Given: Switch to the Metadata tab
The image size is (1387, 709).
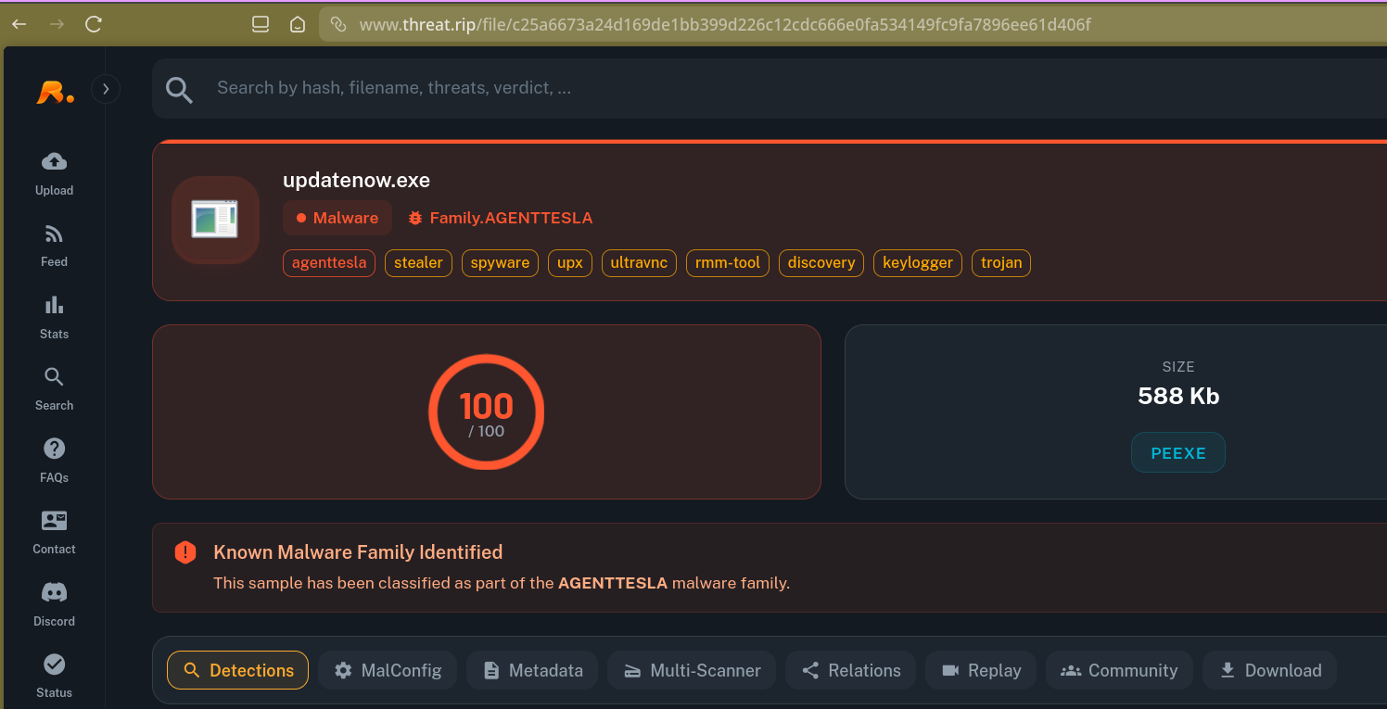Looking at the screenshot, I should coord(531,670).
